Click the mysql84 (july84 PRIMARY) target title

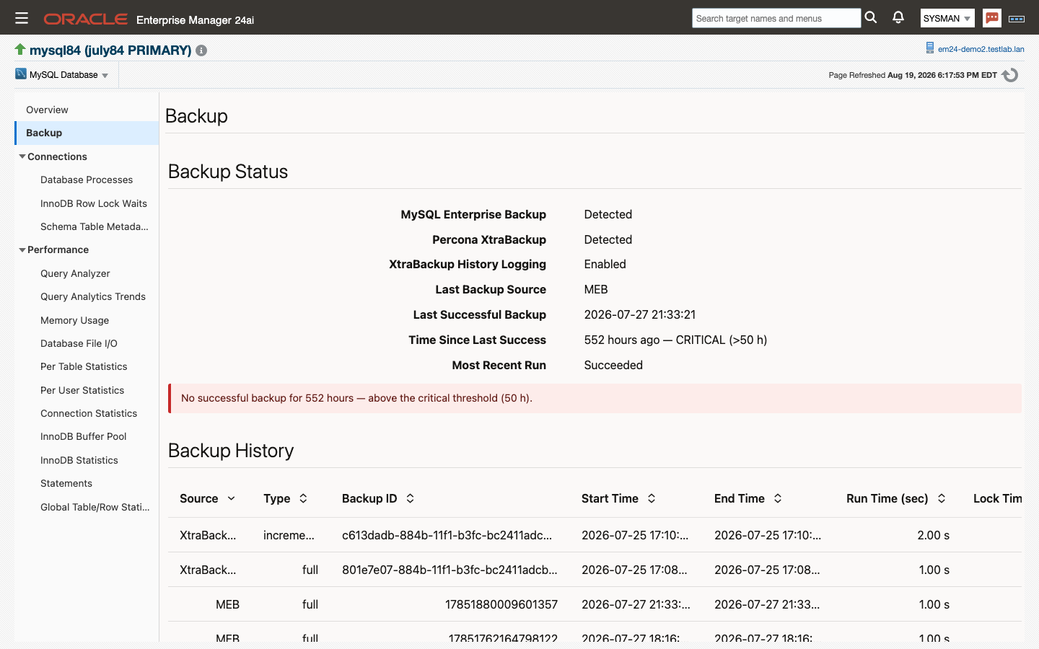click(x=110, y=50)
